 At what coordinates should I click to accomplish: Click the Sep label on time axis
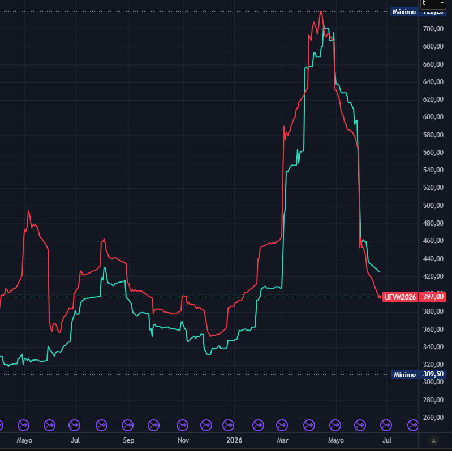pyautogui.click(x=128, y=440)
